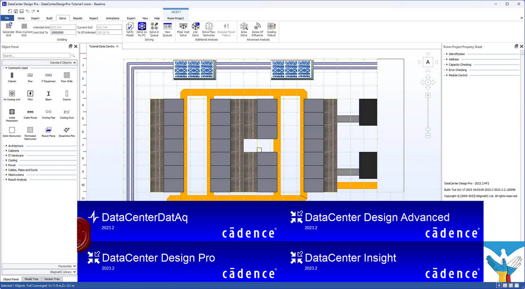
Task: Open the Animations ribbon tab
Action: (112, 18)
